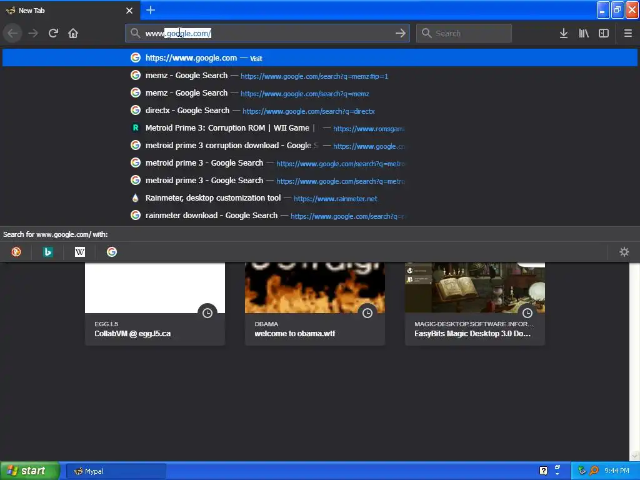Click the 9:44 PM clock
This screenshot has width=640, height=480.
pyautogui.click(x=617, y=471)
